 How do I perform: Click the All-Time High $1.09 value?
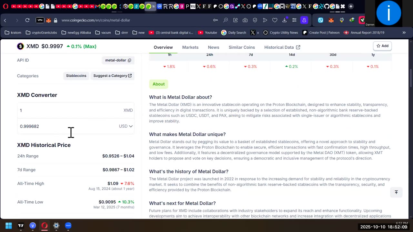coord(113,183)
